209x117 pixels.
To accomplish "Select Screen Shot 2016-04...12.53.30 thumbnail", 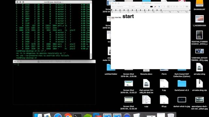I will pyautogui.click(x=129, y=100).
